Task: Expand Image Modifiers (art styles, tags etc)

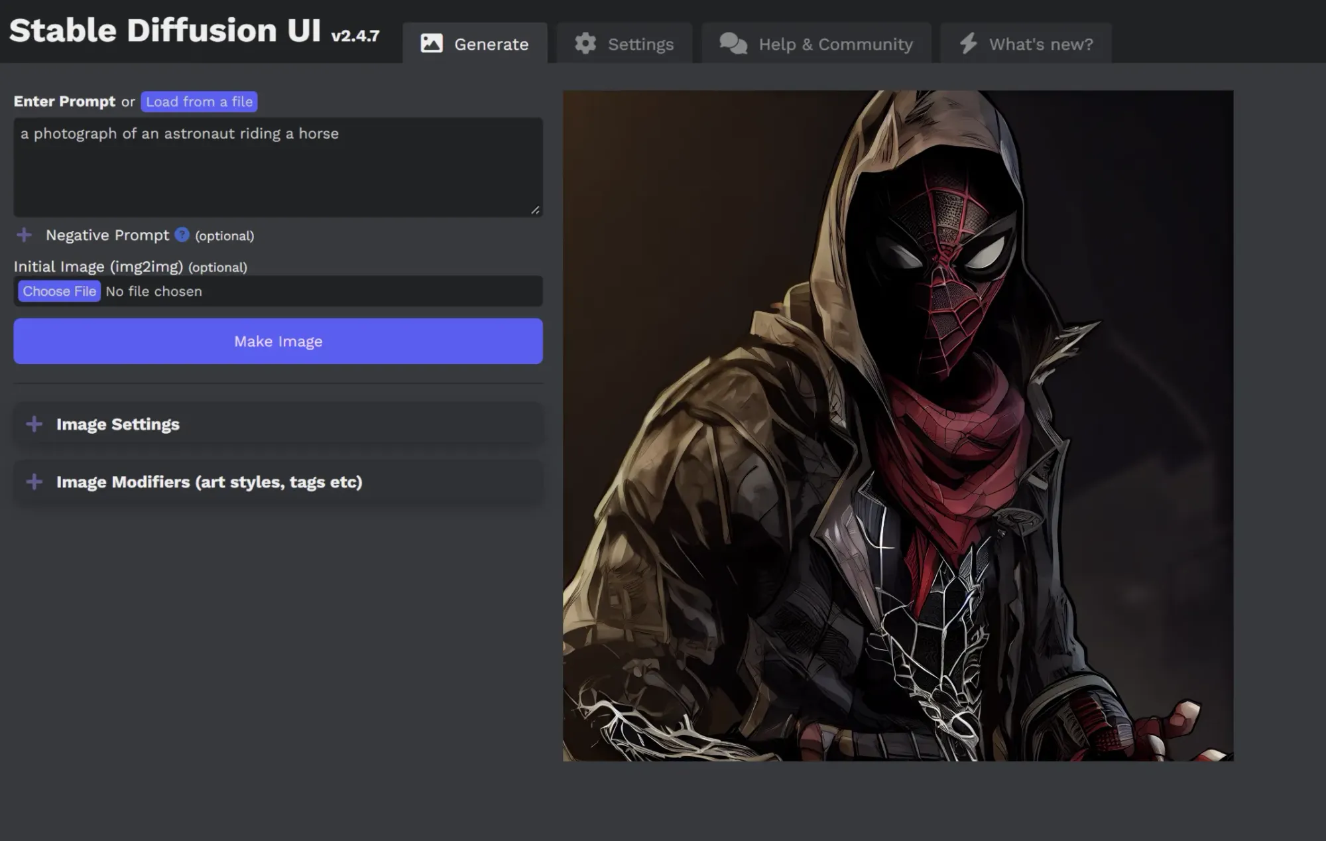Action: pos(278,482)
